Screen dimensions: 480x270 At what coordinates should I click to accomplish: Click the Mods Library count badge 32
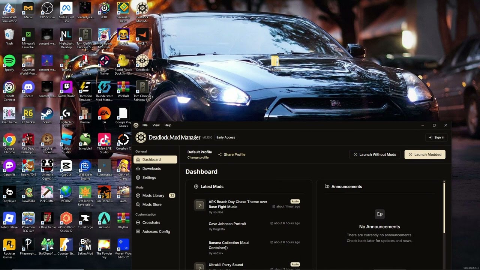[172, 195]
